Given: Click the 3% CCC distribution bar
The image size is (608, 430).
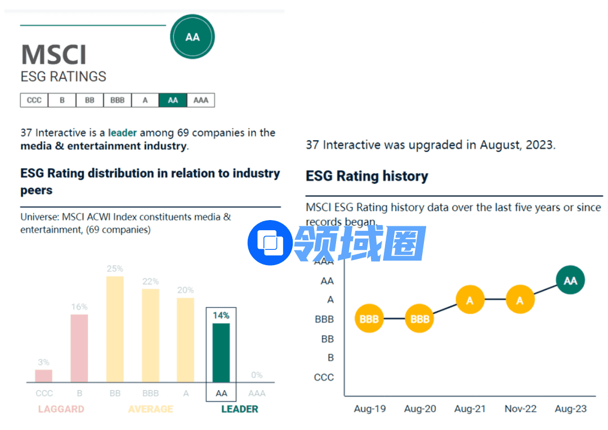Looking at the screenshot, I should [44, 376].
